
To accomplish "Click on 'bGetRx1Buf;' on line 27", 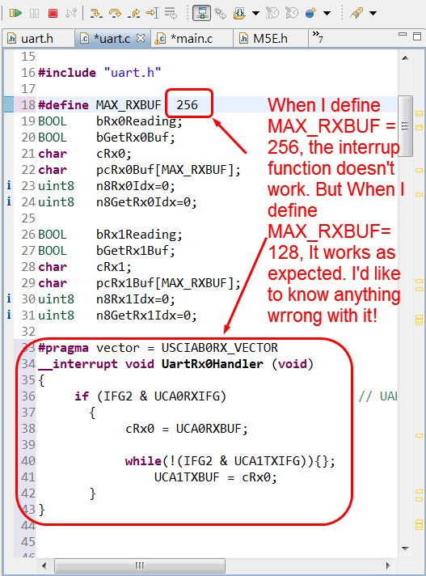I will click(135, 251).
